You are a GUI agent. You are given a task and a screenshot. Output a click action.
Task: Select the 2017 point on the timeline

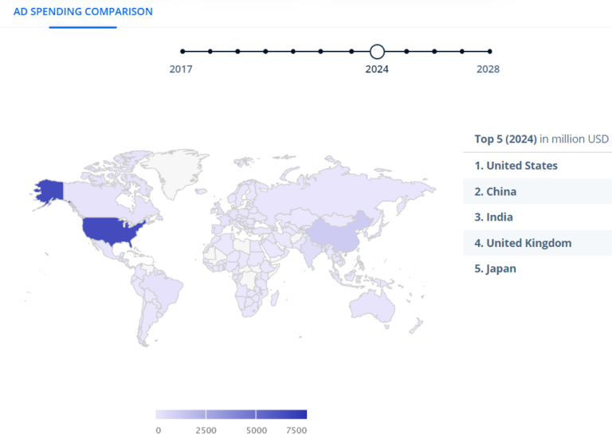pyautogui.click(x=182, y=52)
